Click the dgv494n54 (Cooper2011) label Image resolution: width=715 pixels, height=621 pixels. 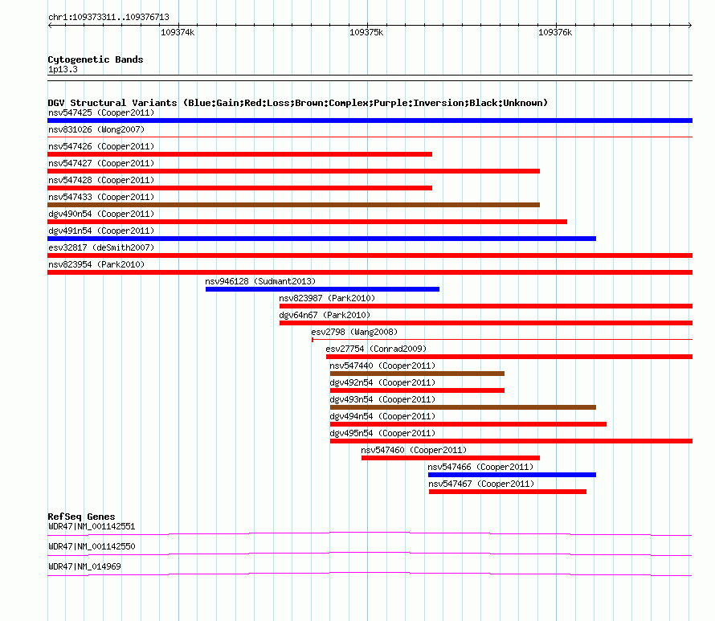(382, 416)
